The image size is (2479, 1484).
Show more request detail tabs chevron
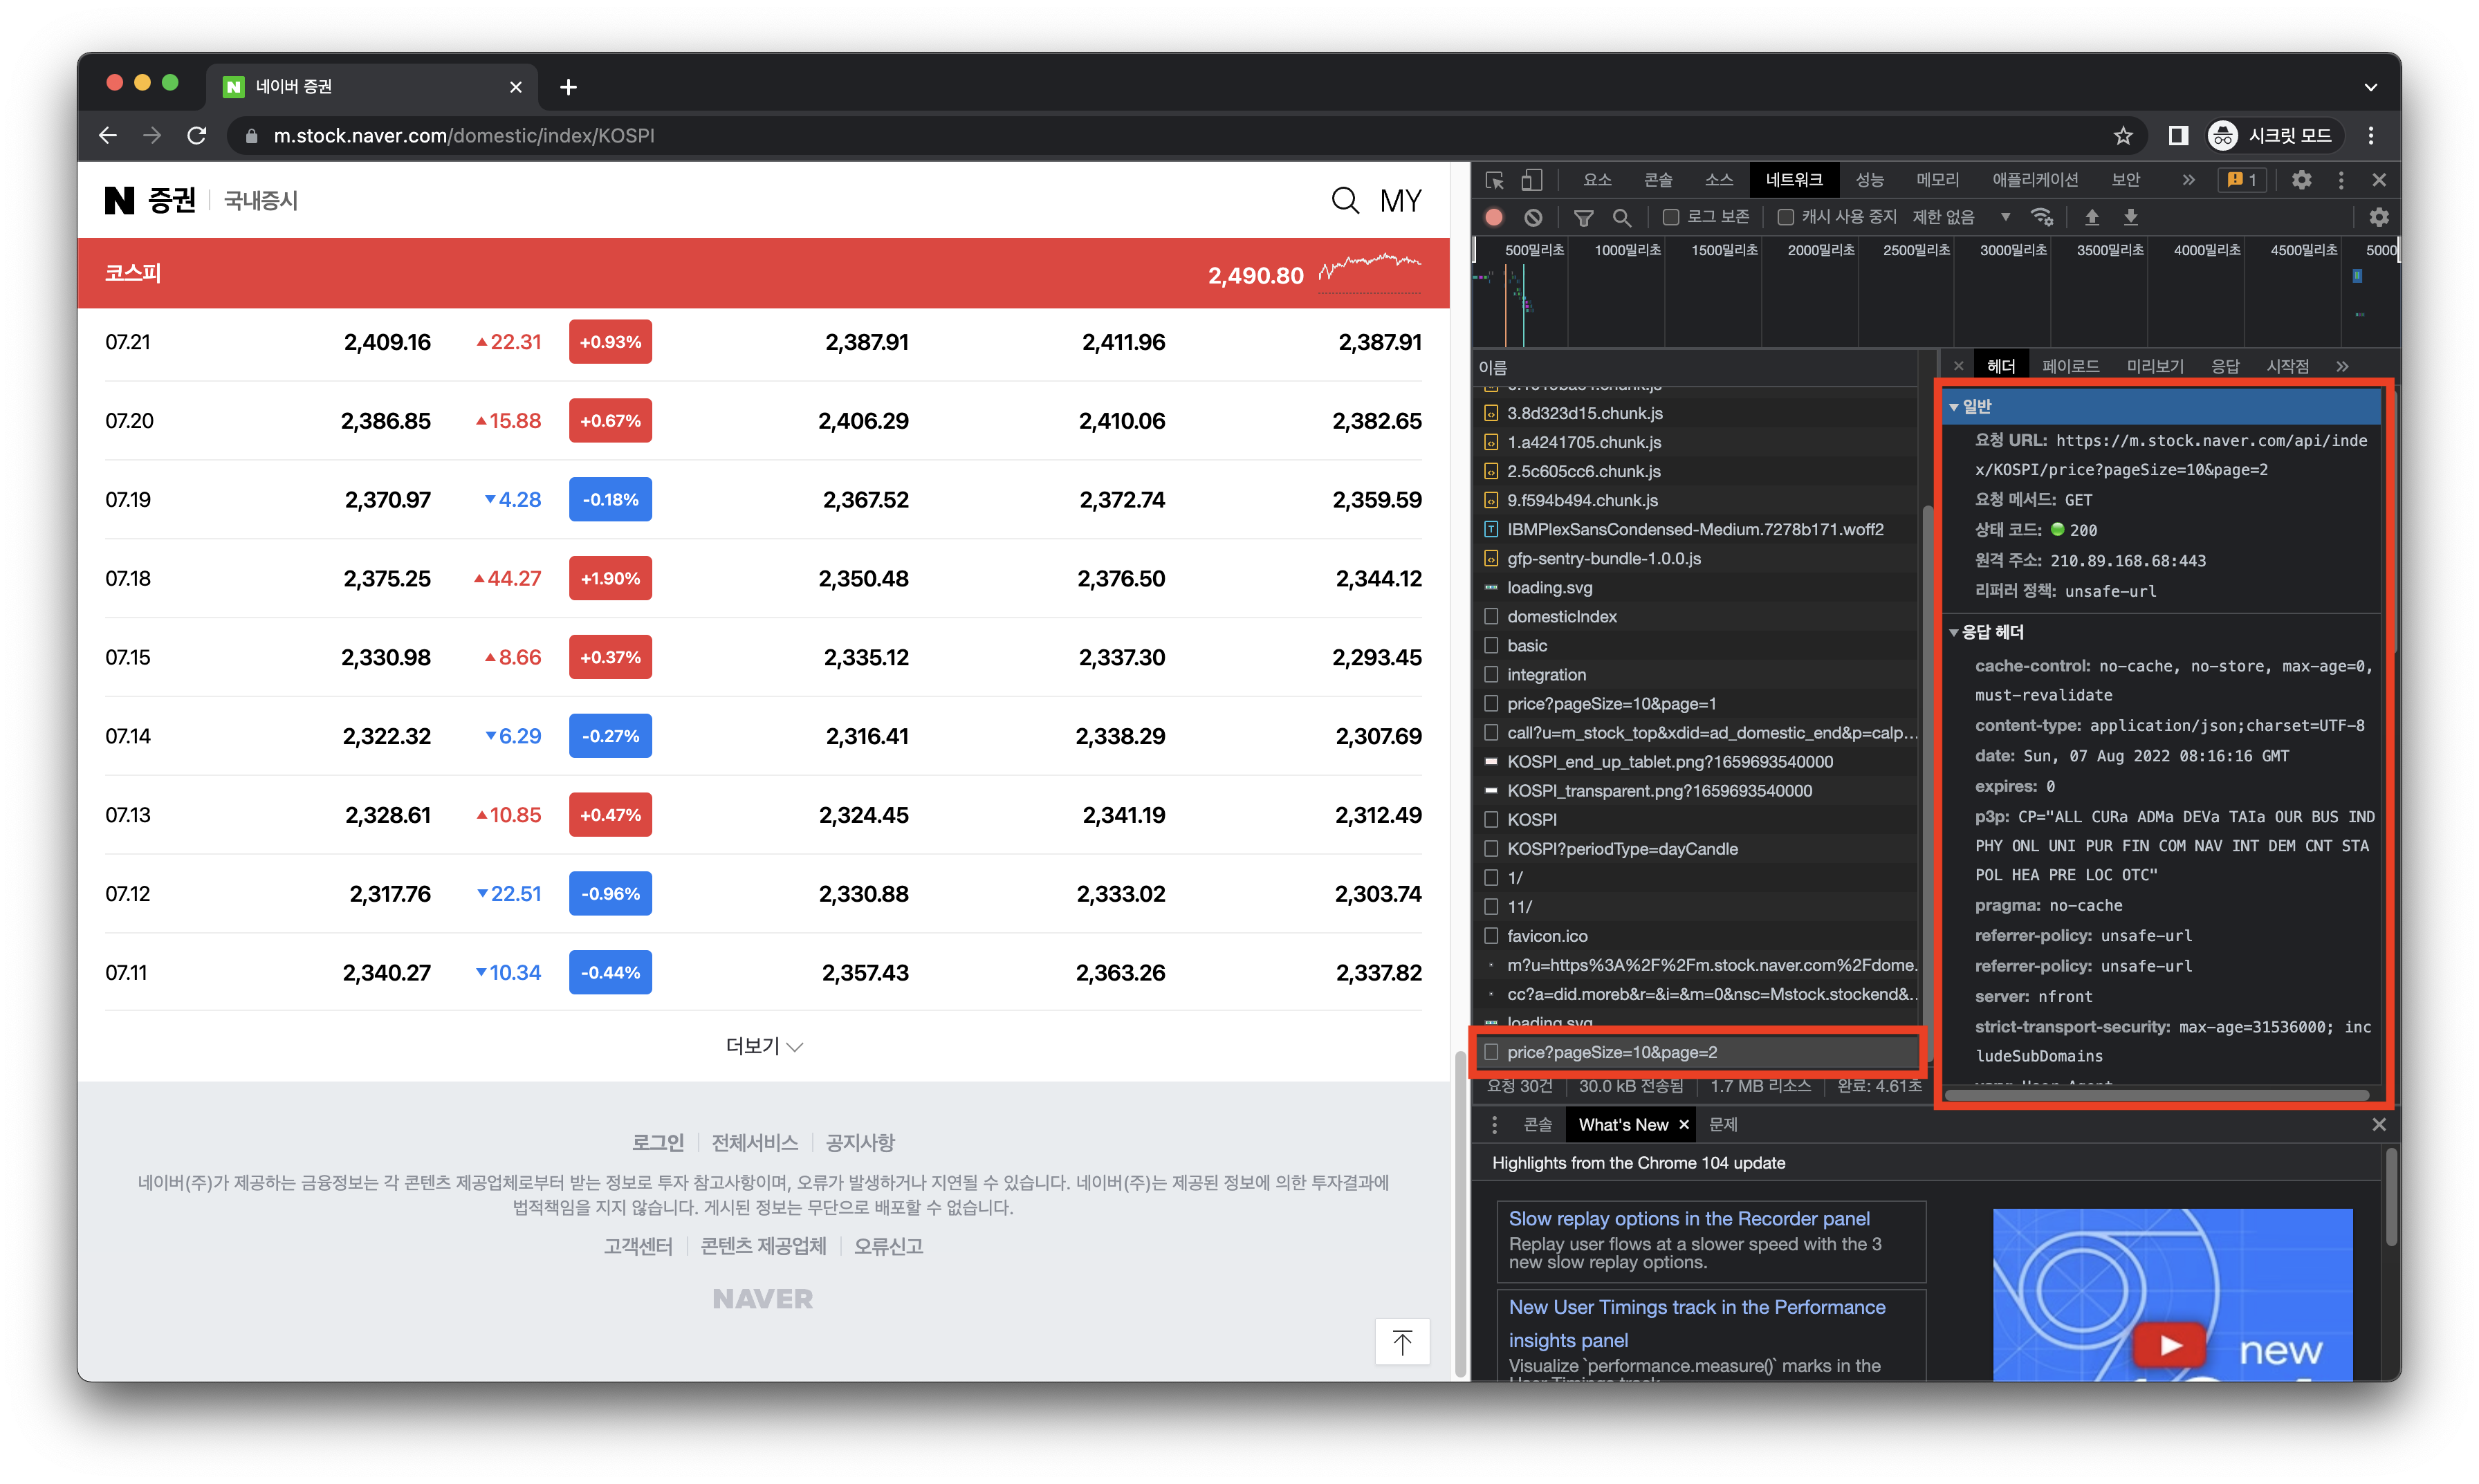(2342, 366)
